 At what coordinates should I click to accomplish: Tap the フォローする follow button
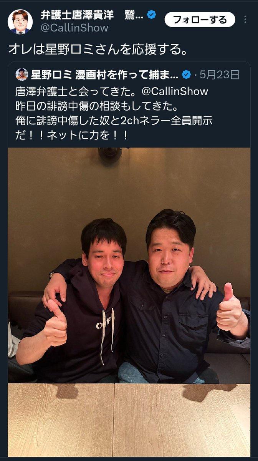click(x=200, y=19)
